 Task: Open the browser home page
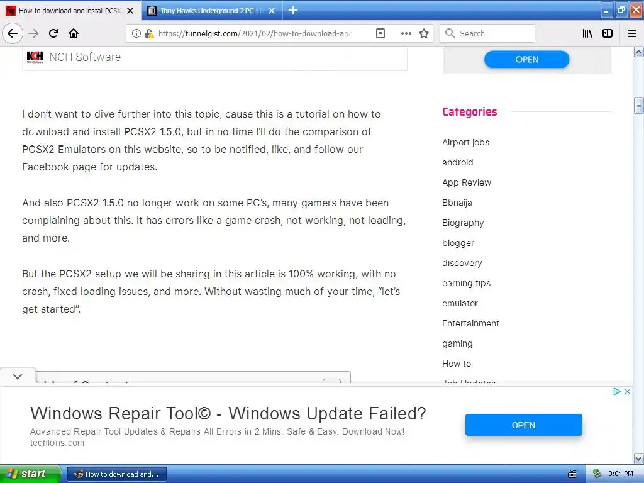(74, 33)
